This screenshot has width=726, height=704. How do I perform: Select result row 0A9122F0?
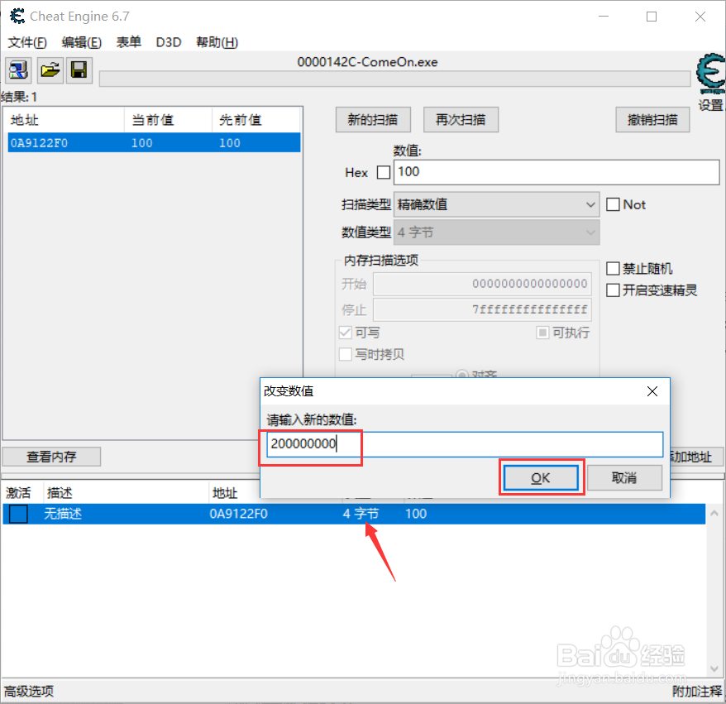(x=154, y=142)
